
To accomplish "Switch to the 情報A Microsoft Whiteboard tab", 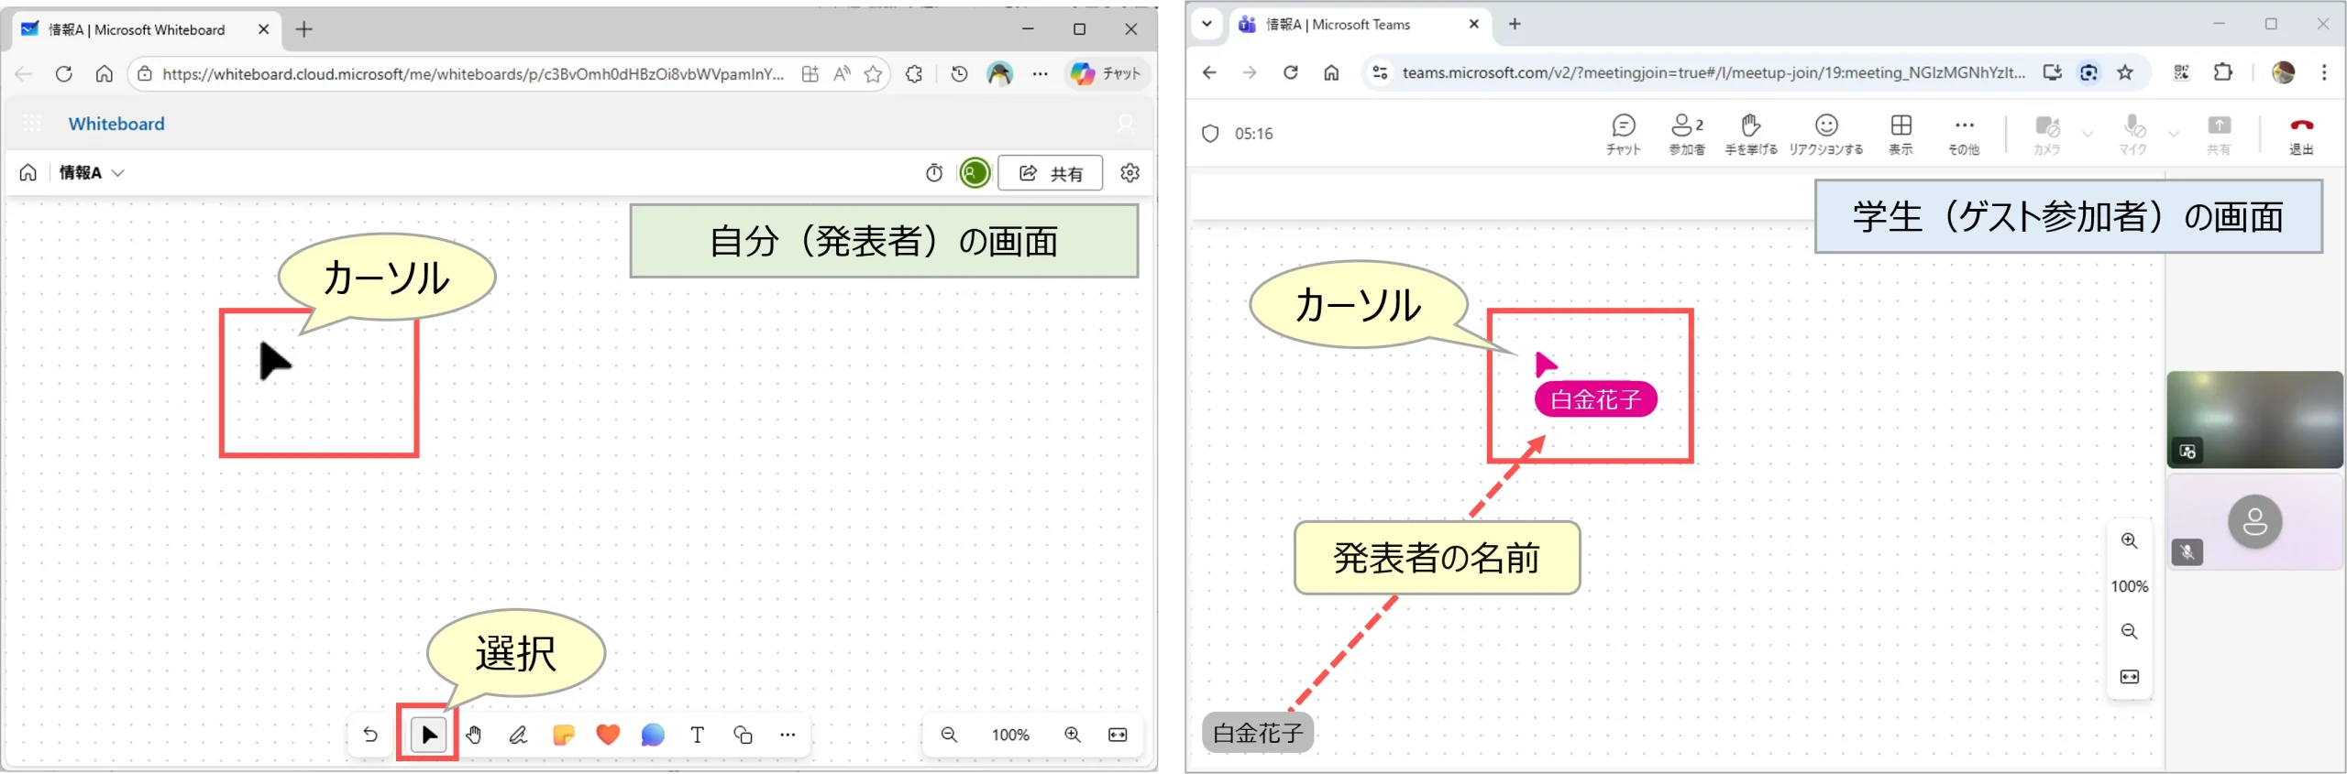I will coord(138,29).
